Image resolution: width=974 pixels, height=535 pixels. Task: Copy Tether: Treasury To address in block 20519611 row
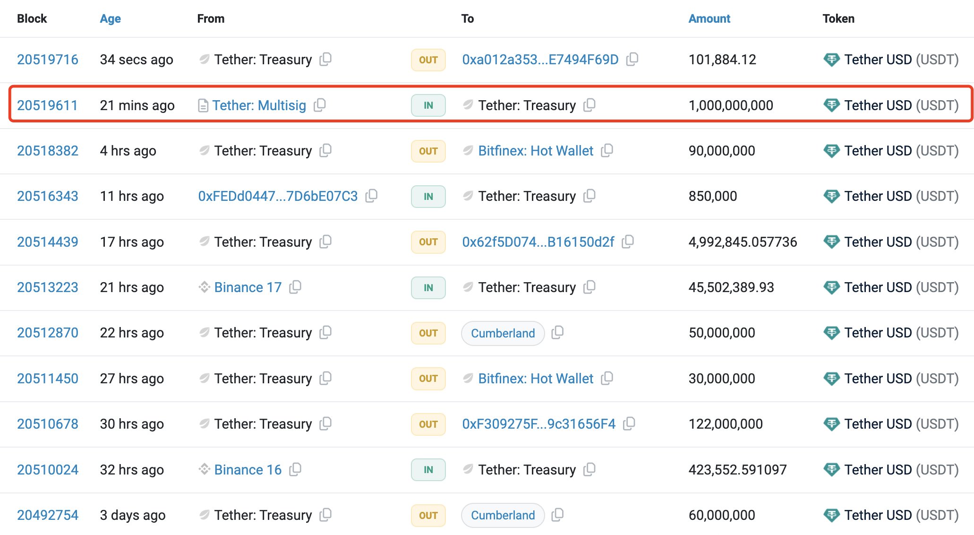pos(590,105)
